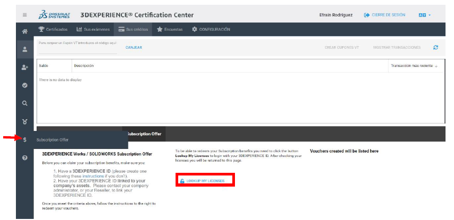The width and height of the screenshot is (454, 220).
Task: Click the refresh icon beside transactions
Action: (x=435, y=48)
